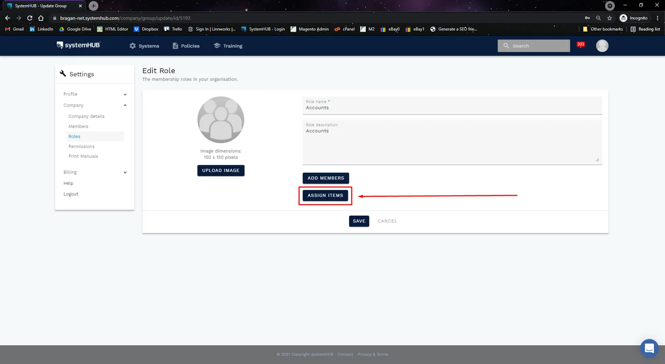Screen dimensions: 665x364
Task: Click Logout in settings sidebar
Action: [x=71, y=194]
